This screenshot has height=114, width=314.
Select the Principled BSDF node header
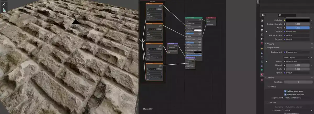click(193, 18)
